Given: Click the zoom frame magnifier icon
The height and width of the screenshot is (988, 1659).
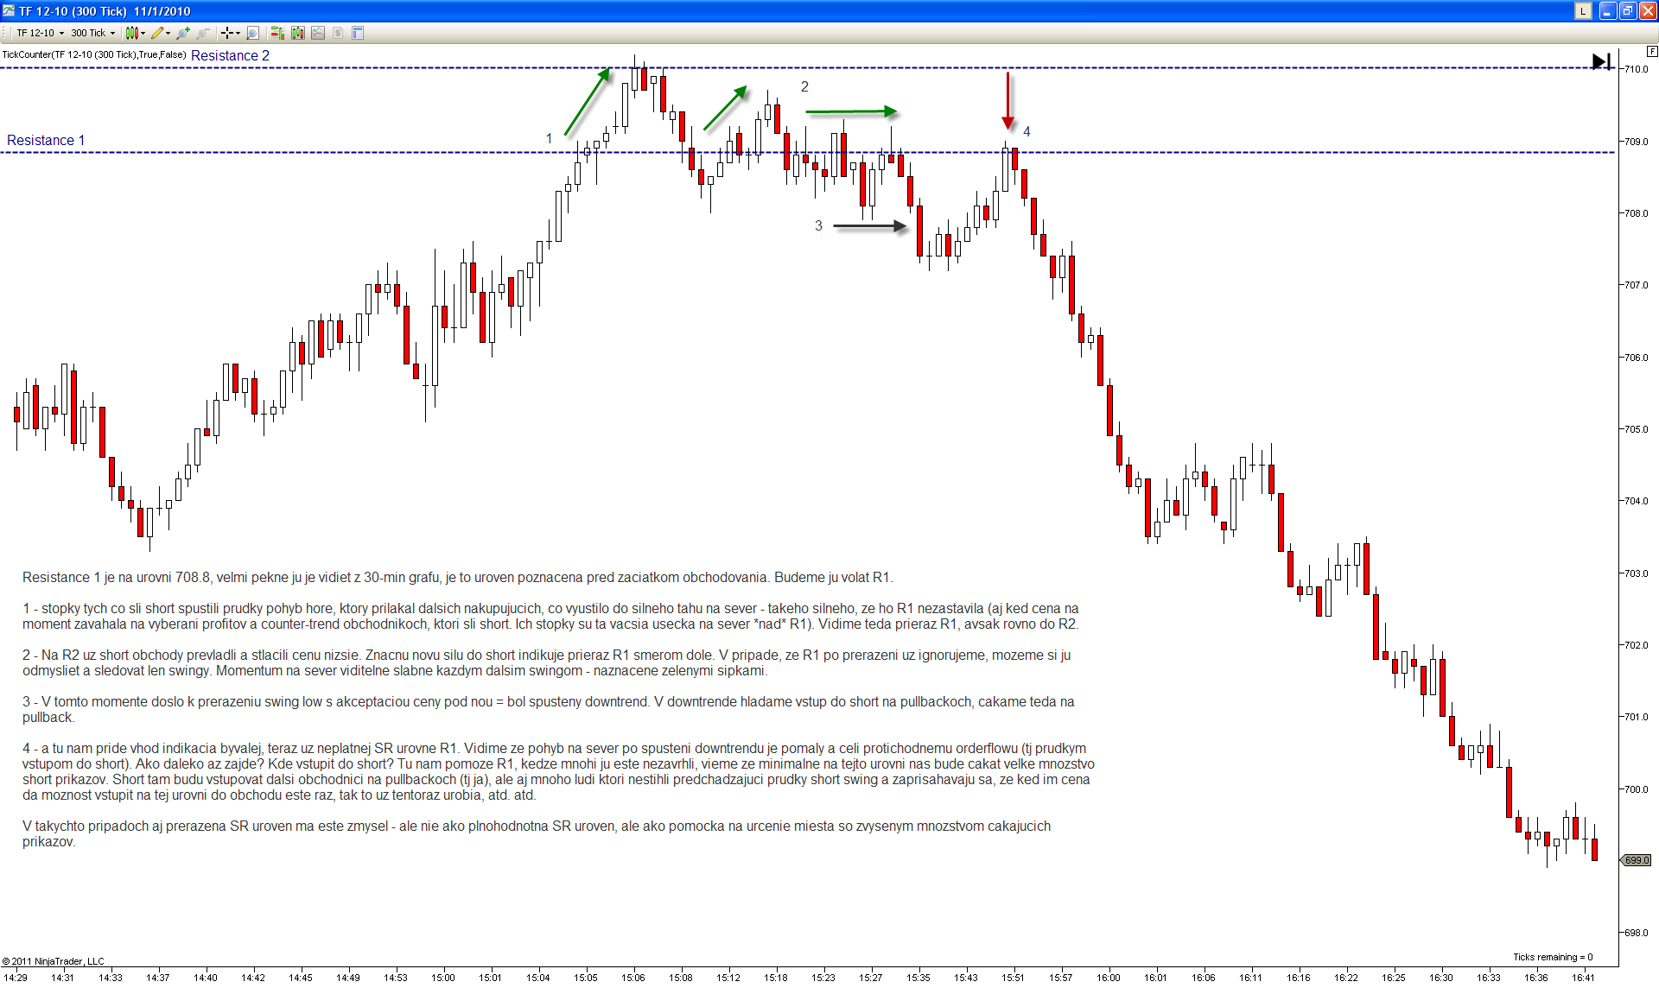Looking at the screenshot, I should pos(252,33).
